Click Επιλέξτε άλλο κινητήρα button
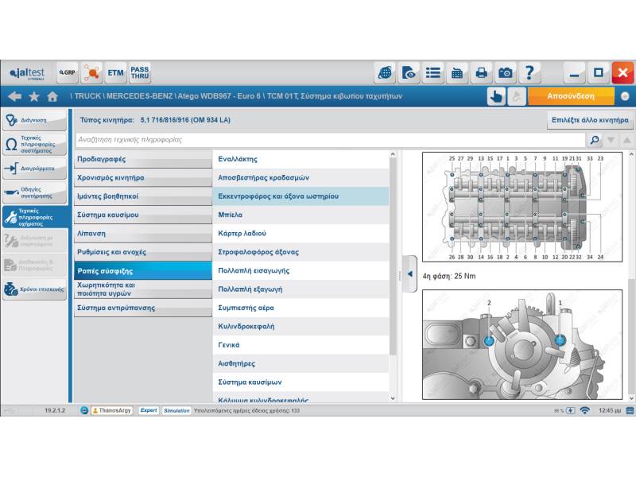 coord(591,121)
